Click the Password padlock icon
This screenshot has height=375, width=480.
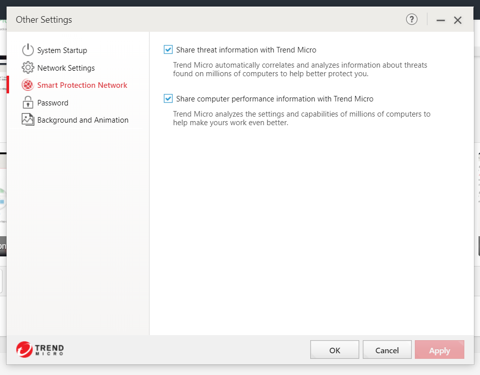pos(28,102)
